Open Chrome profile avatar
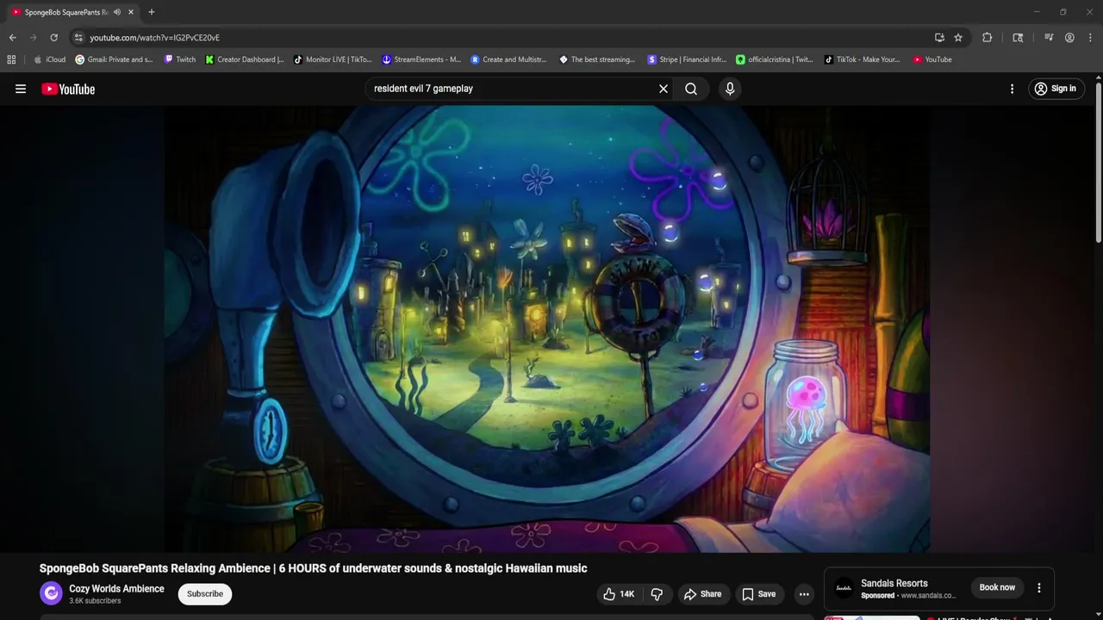Screen dimensions: 1103x620 (x=1069, y=38)
